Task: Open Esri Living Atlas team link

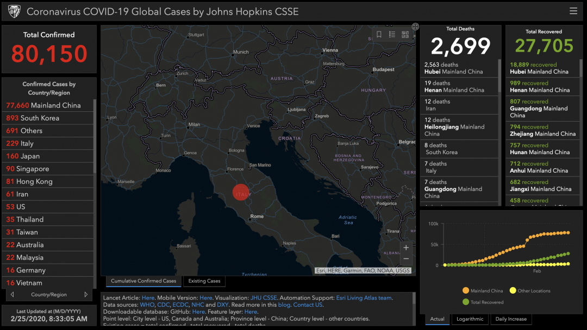Action: [x=364, y=298]
